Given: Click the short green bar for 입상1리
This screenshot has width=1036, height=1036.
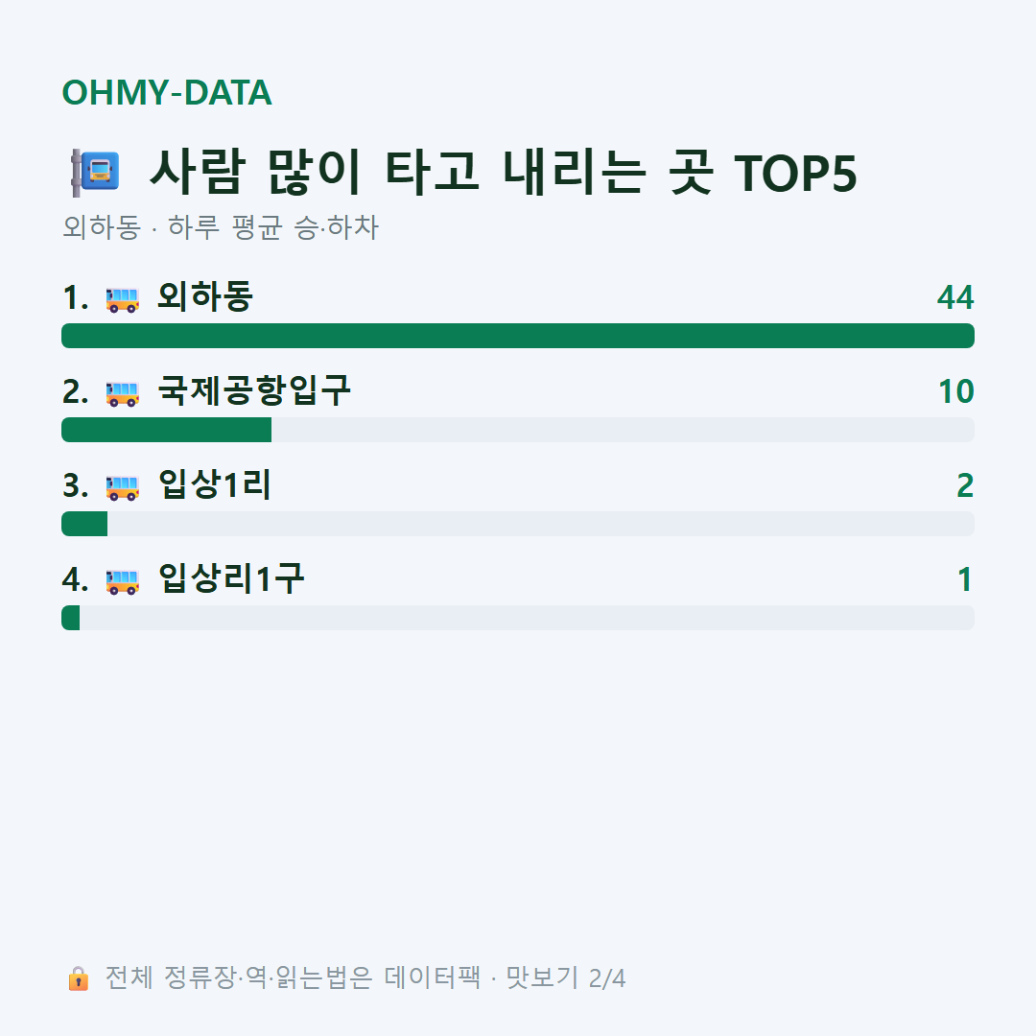Looking at the screenshot, I should point(84,524).
